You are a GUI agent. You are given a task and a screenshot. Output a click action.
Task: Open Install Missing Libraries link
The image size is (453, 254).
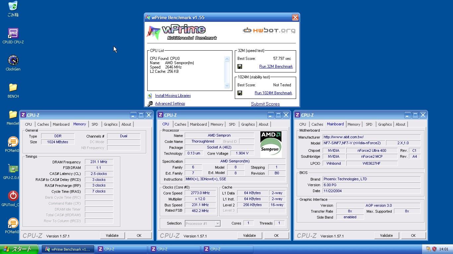point(173,96)
